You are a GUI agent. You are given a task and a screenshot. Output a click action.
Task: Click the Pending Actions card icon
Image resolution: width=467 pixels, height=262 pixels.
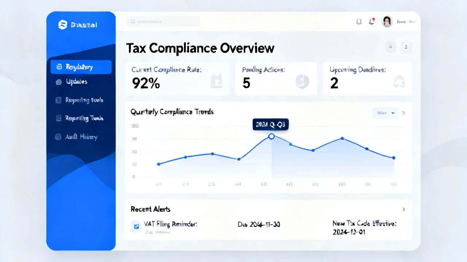(x=302, y=82)
